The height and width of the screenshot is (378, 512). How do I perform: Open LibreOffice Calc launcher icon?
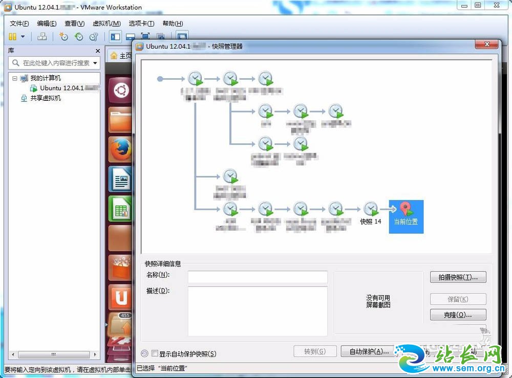(x=120, y=209)
